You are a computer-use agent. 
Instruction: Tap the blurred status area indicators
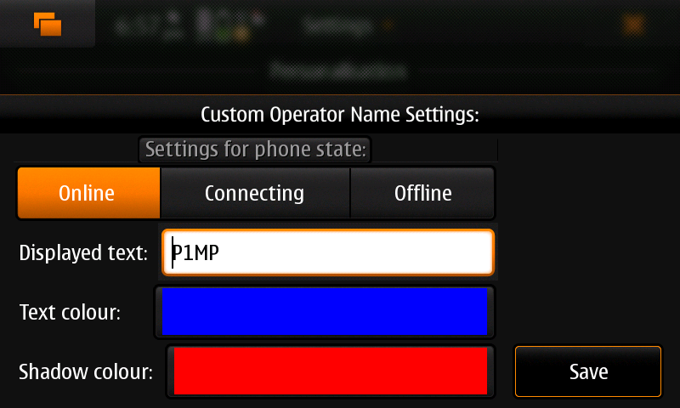pos(190,25)
